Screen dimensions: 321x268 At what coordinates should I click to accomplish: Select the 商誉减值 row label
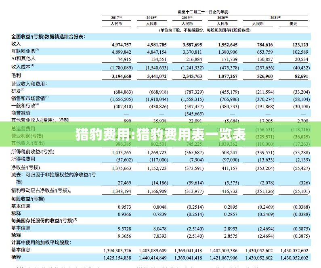[x=21, y=113]
